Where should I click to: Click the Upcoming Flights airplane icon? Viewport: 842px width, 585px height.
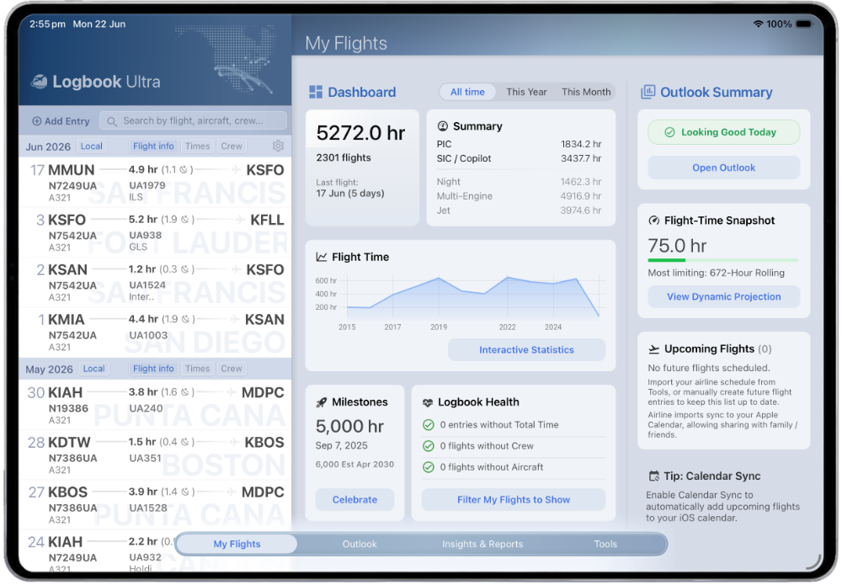tap(653, 349)
